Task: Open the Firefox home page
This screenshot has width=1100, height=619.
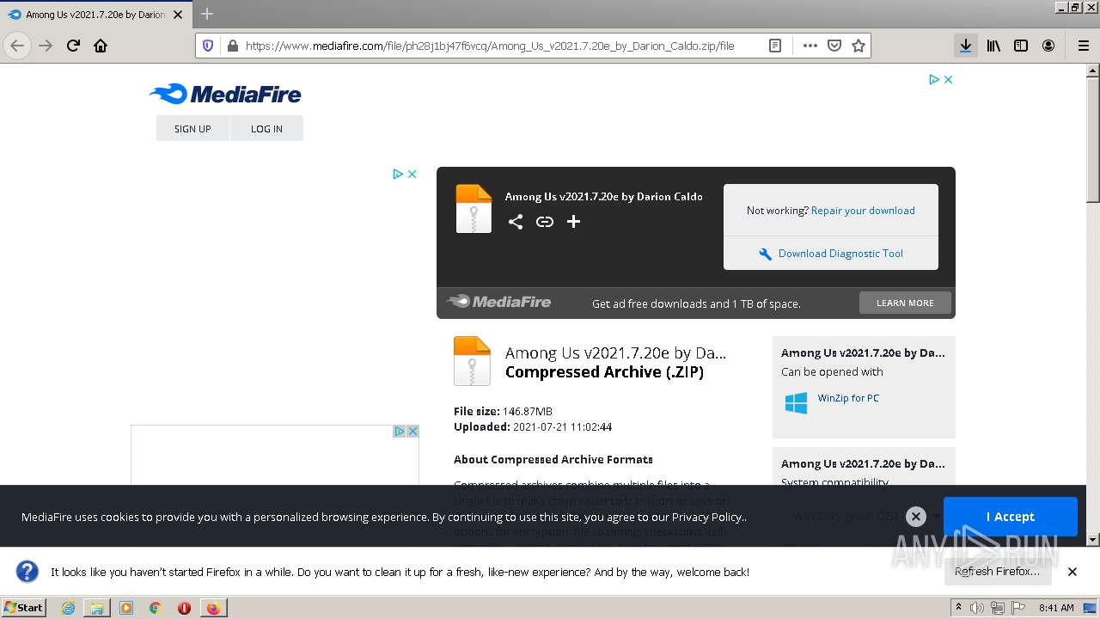Action: click(x=101, y=46)
